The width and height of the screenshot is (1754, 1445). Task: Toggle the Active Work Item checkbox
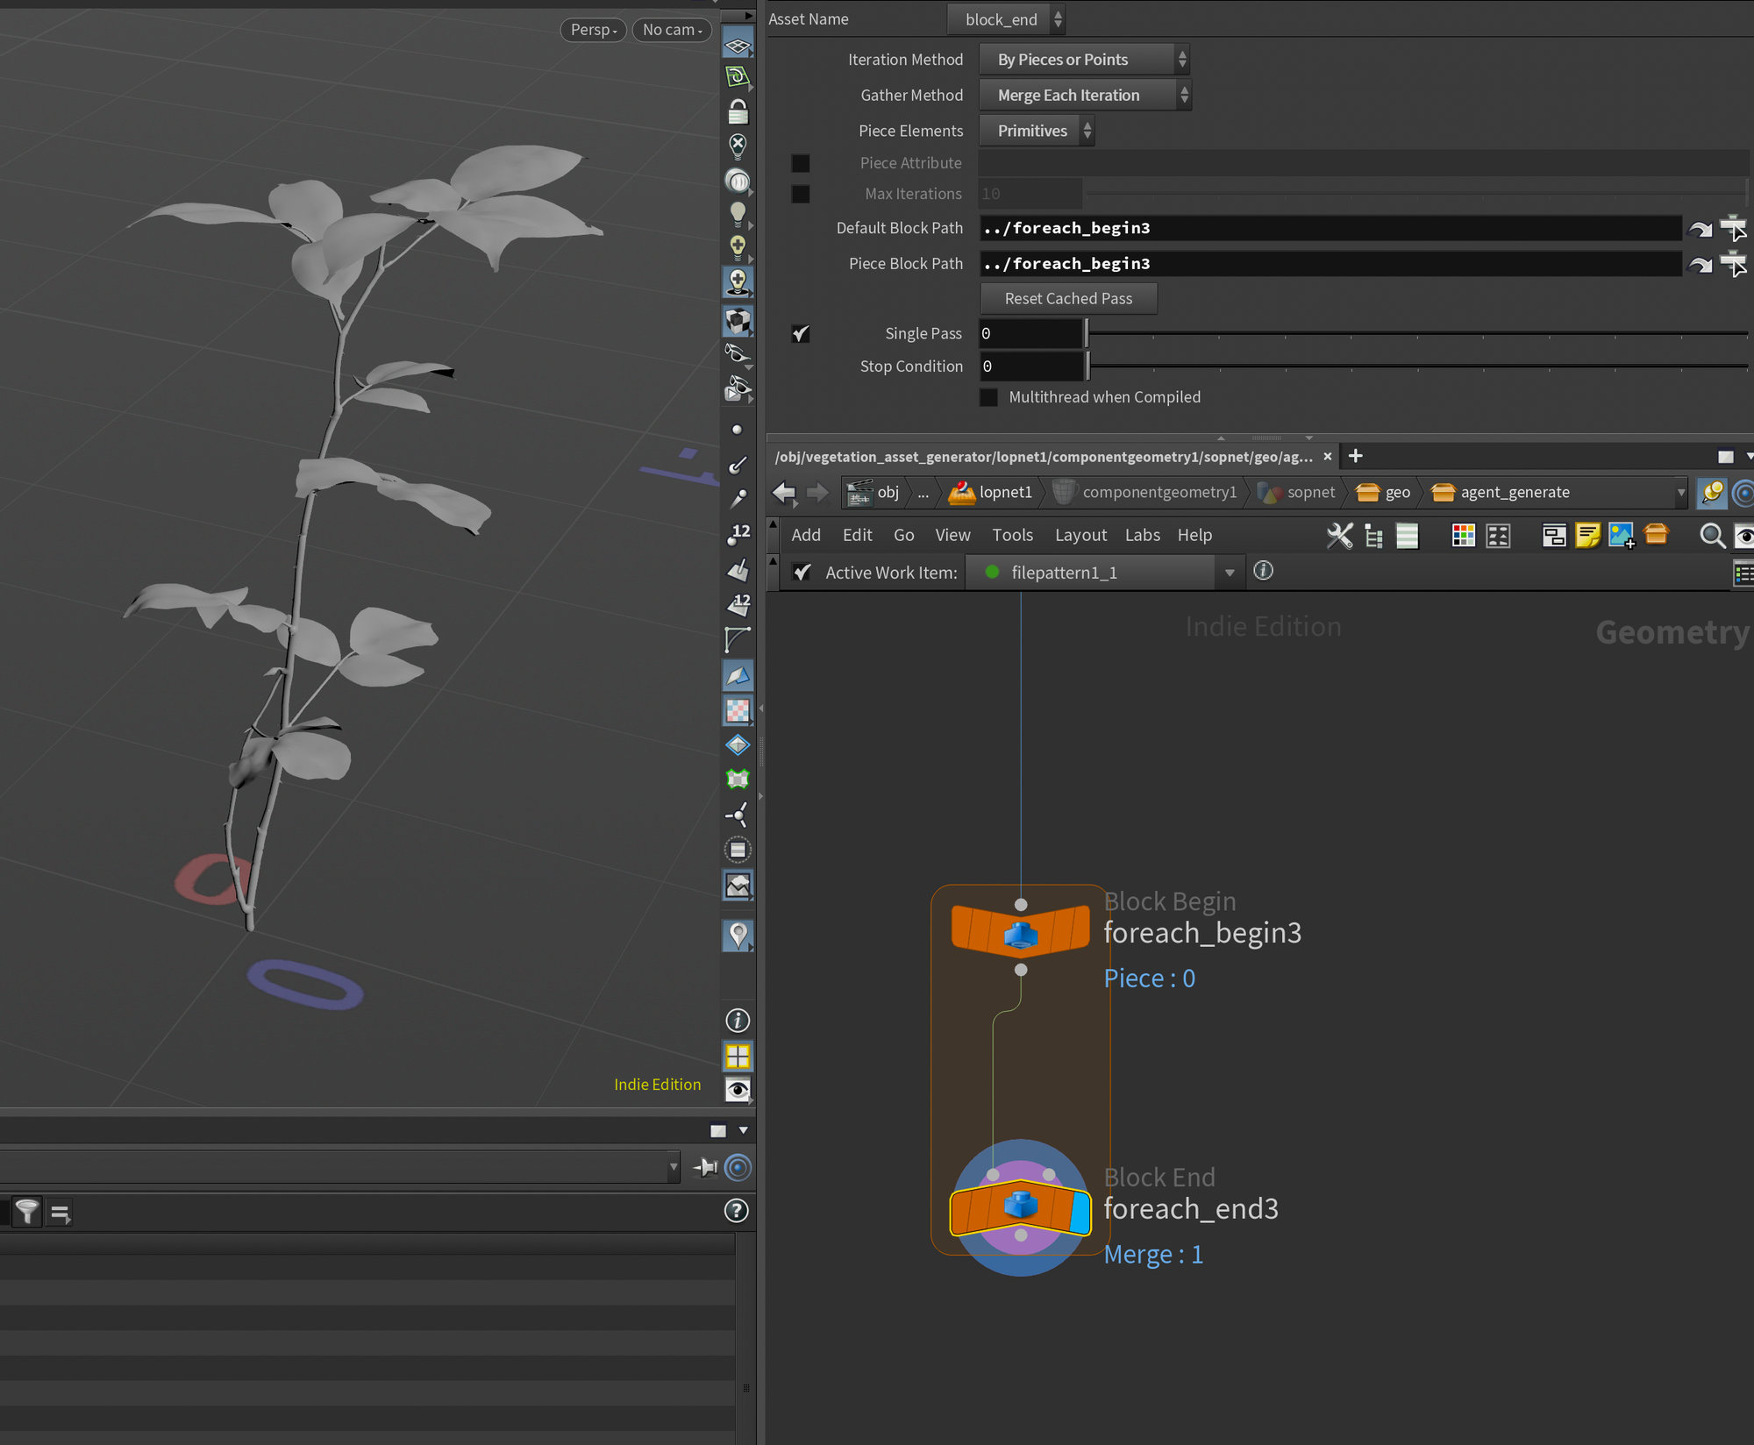coord(802,573)
